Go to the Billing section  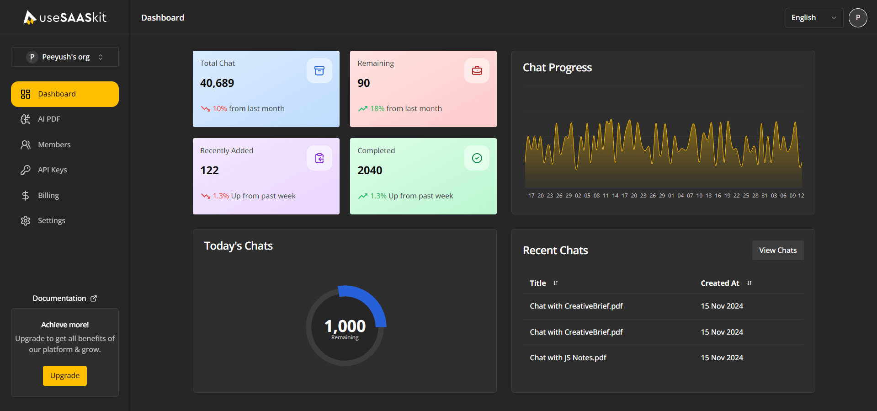tap(48, 196)
